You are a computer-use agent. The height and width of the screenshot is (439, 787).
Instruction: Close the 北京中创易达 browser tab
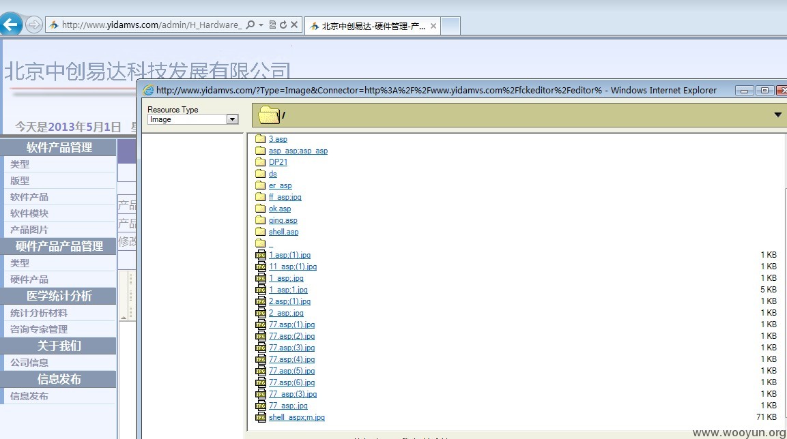(x=433, y=26)
